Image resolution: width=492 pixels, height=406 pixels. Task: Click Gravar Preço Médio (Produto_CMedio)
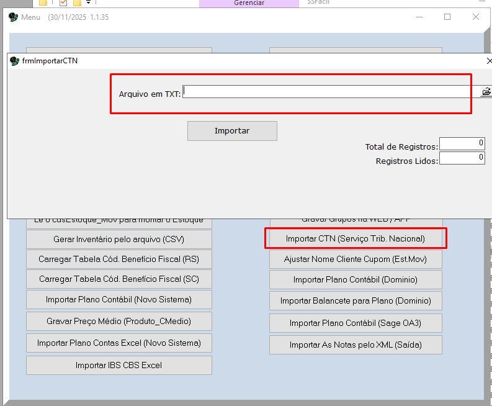[119, 321]
